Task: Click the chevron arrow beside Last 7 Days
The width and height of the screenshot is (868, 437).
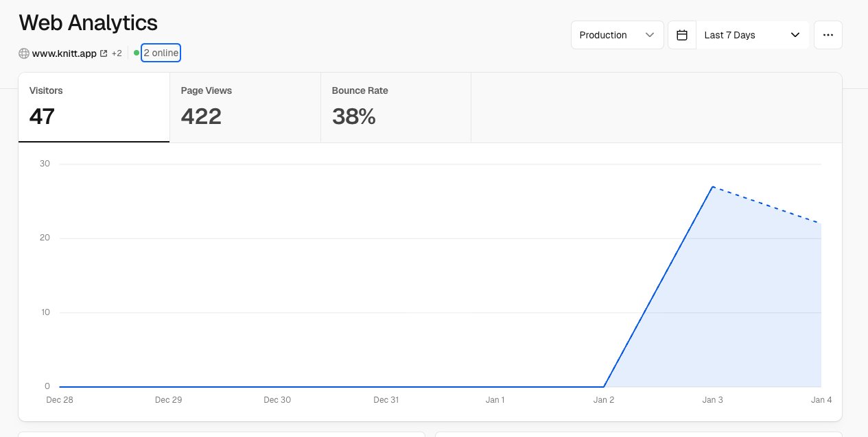Action: click(795, 35)
